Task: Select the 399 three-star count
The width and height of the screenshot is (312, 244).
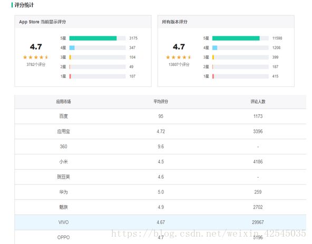Action: click(276, 57)
